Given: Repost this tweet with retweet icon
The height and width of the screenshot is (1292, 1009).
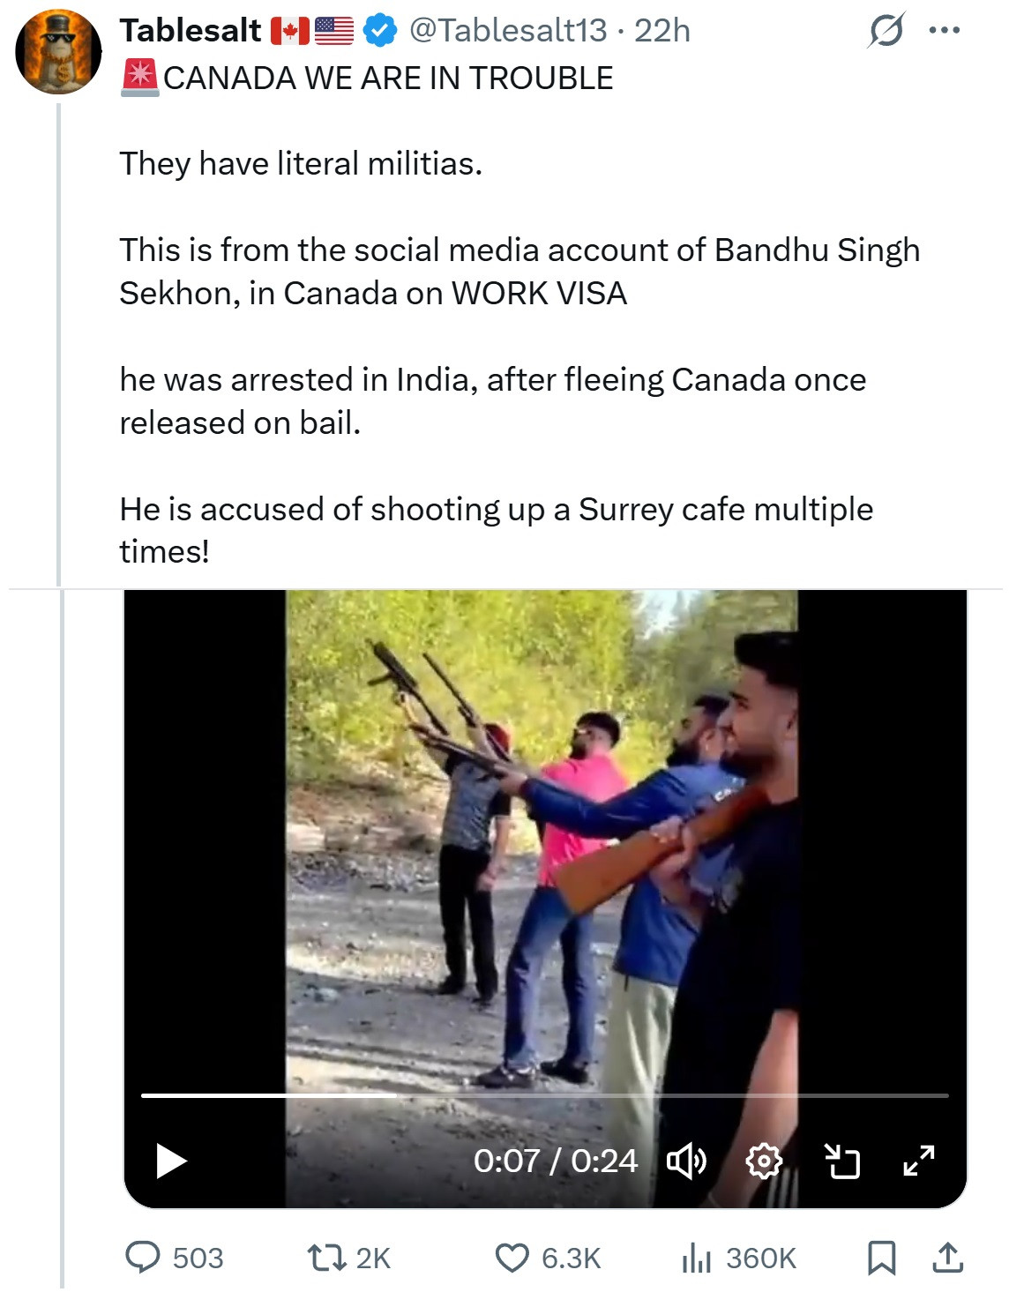Looking at the screenshot, I should tap(325, 1257).
